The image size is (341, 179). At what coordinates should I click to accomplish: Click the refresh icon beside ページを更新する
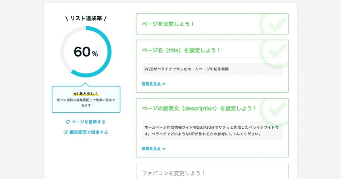coord(68,122)
